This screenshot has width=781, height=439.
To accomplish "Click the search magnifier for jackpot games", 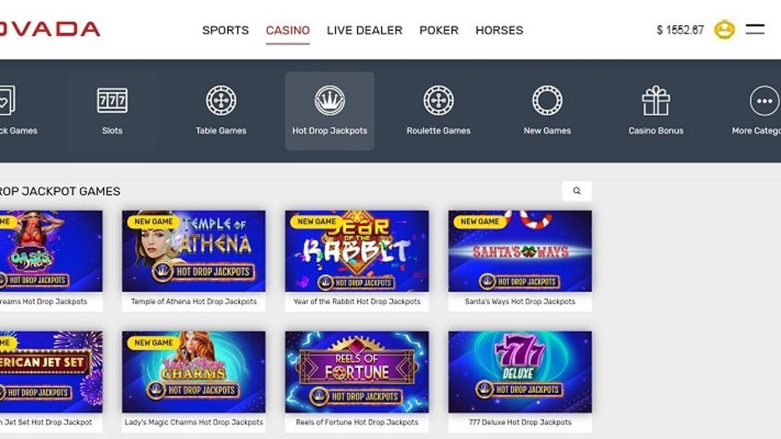I will pyautogui.click(x=577, y=191).
